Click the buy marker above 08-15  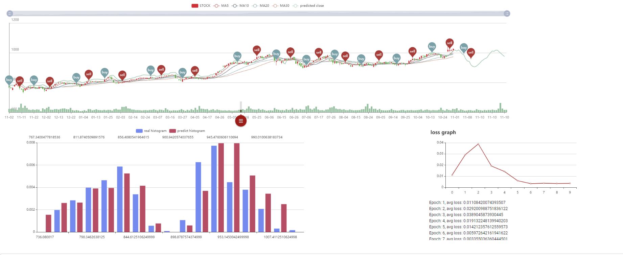click(361, 59)
